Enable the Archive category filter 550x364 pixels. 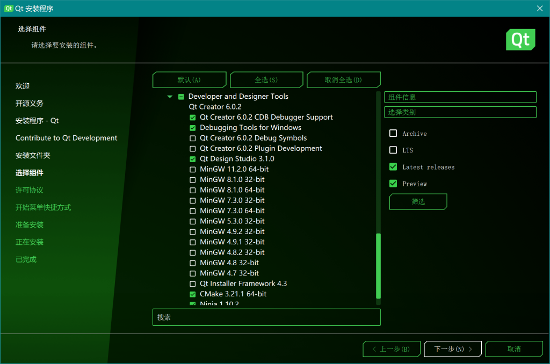point(393,133)
